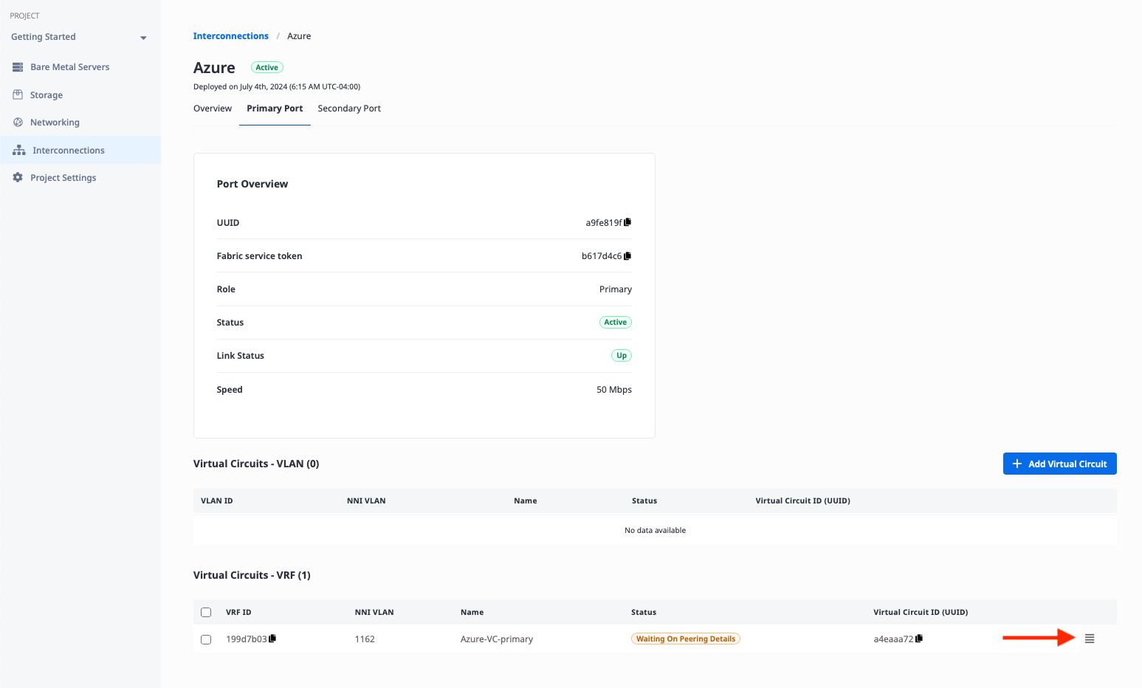Click the Link Status label
Screen dimensions: 1142x688
[241, 356]
